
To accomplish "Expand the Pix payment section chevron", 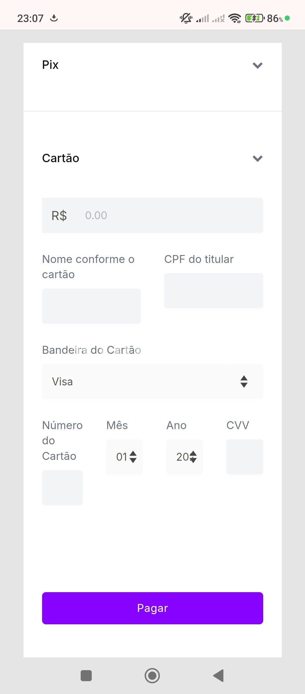I will (258, 65).
